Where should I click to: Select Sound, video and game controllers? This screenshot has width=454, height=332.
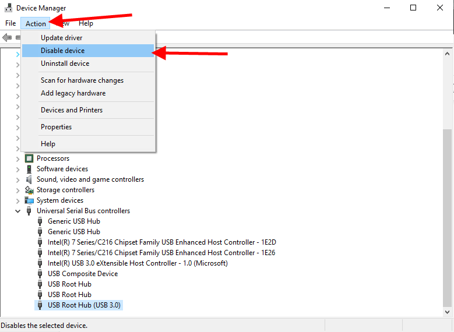tap(90, 179)
